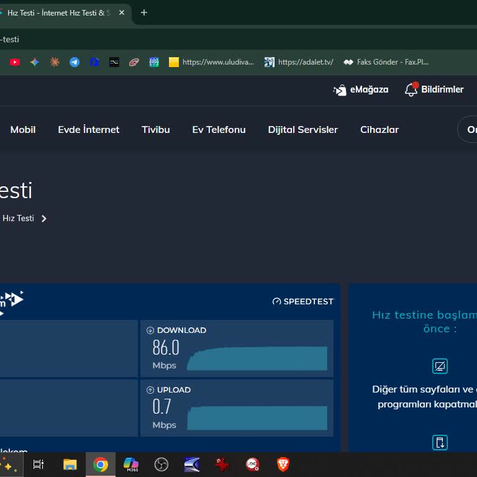Click the SPEEDTEST logo
Screen dimensions: 477x477
[x=303, y=301]
